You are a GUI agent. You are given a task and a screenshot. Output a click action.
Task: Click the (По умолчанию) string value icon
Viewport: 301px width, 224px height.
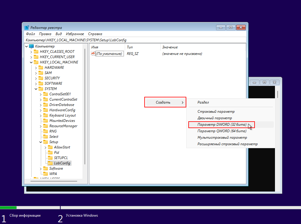click(x=93, y=54)
